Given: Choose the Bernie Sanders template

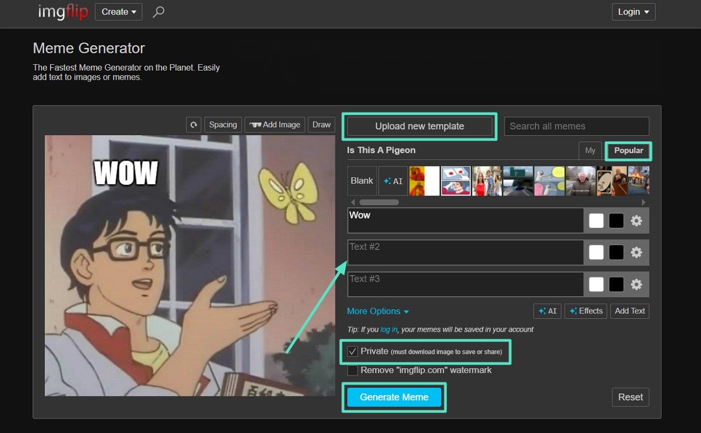Looking at the screenshot, I should (x=581, y=181).
